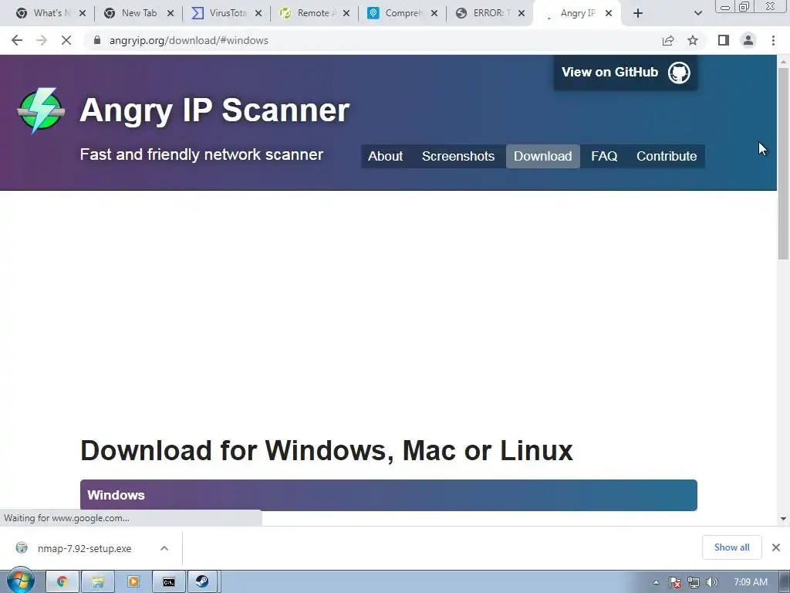Show all downloads
790x593 pixels.
[x=731, y=547]
